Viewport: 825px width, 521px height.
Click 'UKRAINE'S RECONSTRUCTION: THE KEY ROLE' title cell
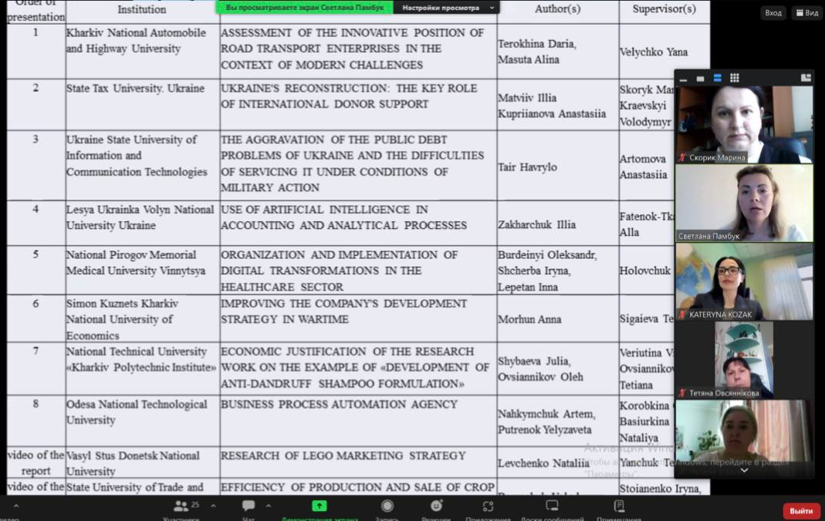[358, 105]
